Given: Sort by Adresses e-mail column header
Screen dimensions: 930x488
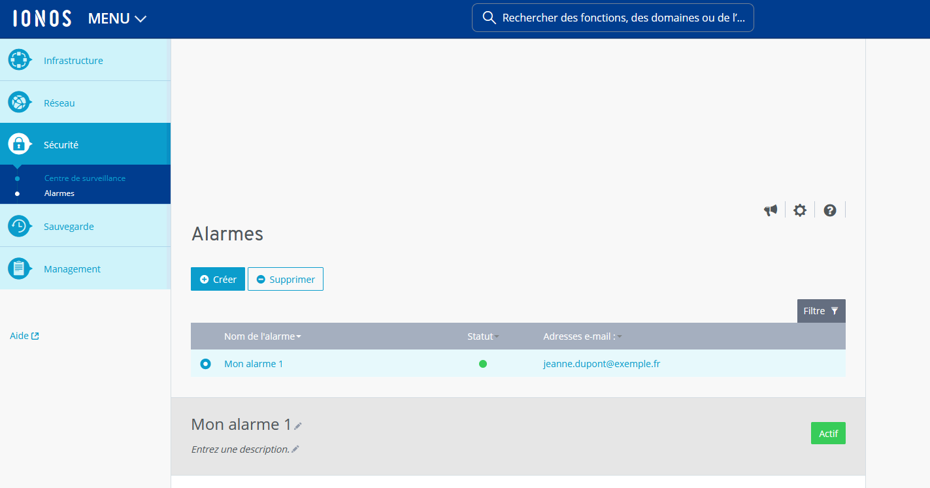Looking at the screenshot, I should (x=582, y=336).
